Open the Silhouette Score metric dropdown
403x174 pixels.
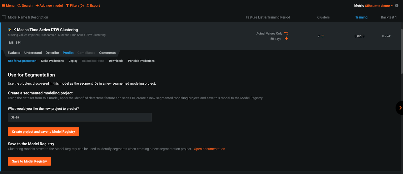tap(379, 6)
